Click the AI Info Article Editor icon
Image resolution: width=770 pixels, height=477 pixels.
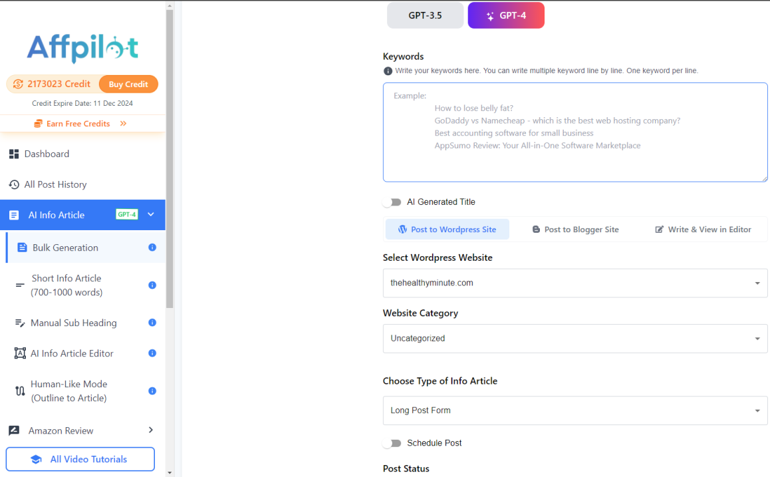(x=20, y=353)
